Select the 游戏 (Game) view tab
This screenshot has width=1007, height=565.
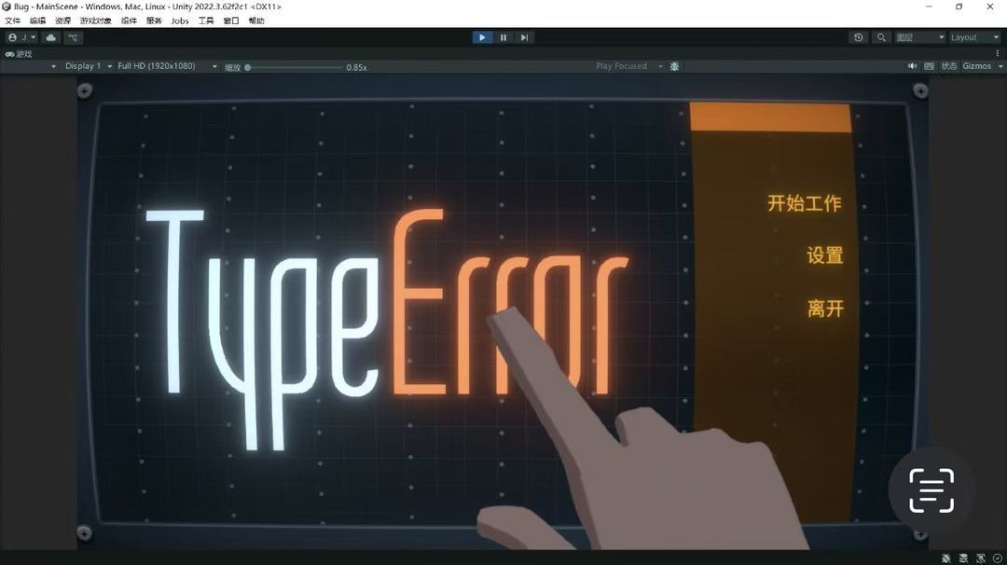tap(20, 53)
